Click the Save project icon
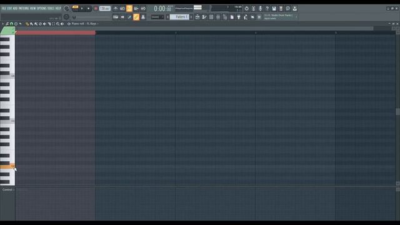The image size is (400, 225). 274,8
